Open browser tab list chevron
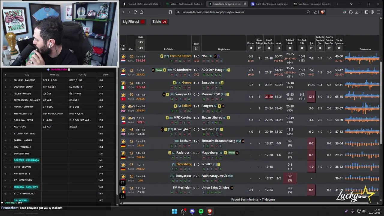Viewport: 384px width, 216px height. coord(352,4)
